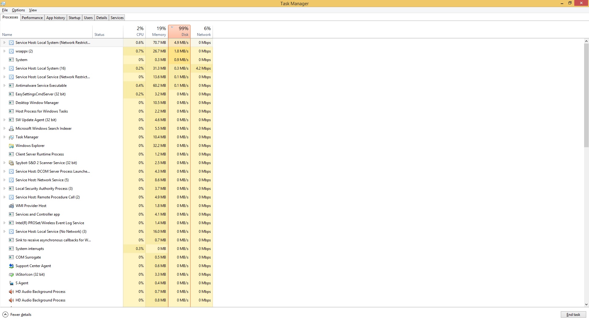
Task: Click the Windows Explorer folder icon
Action: [11, 146]
